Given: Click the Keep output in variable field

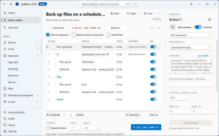Looking at the screenshot, I should 191,84.
